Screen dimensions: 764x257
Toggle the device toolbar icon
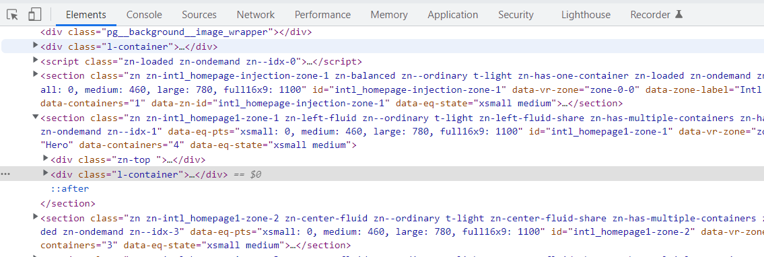34,15
